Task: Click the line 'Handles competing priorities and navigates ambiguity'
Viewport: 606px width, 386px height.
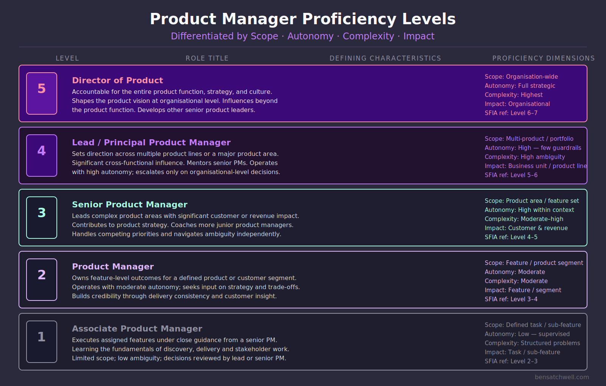Action: coord(176,234)
